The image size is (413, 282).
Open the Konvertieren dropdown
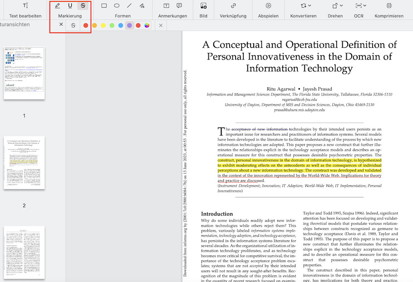(x=303, y=6)
